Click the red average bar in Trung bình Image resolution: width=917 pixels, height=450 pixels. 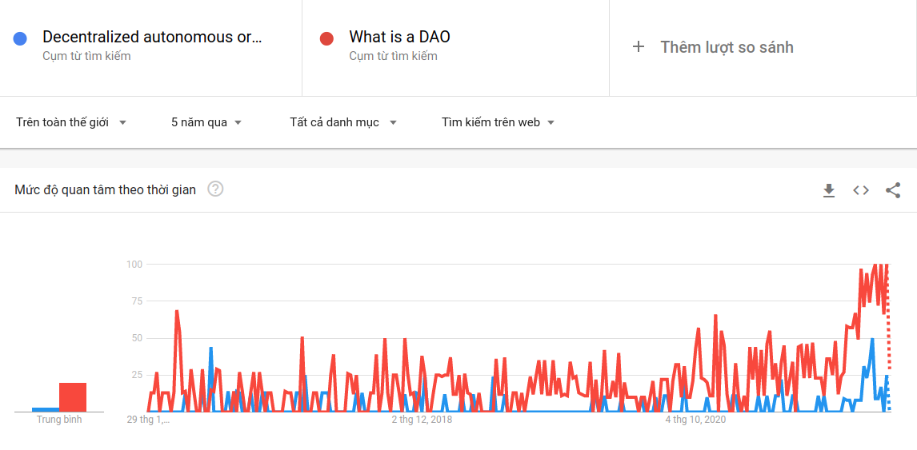pos(73,397)
